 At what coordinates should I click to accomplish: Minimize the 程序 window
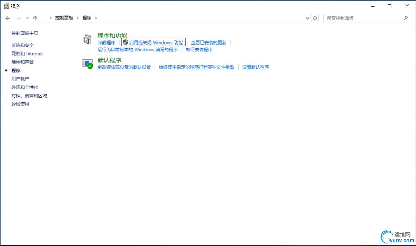tap(372, 6)
